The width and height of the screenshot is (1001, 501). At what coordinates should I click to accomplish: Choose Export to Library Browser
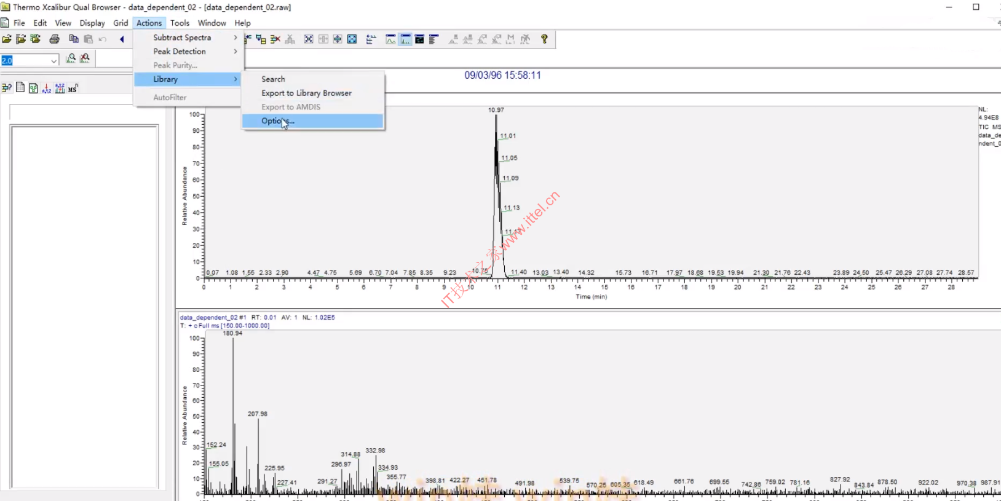click(313, 93)
